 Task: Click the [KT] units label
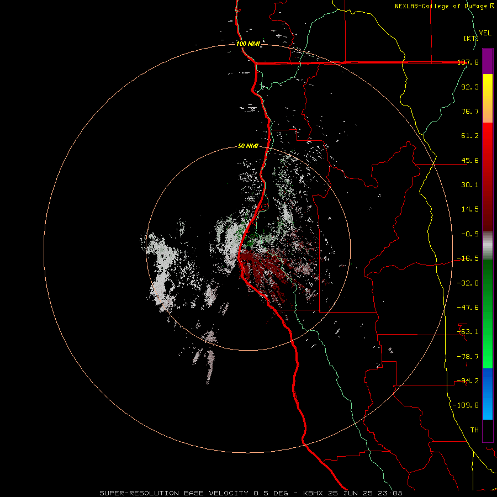tap(471, 38)
